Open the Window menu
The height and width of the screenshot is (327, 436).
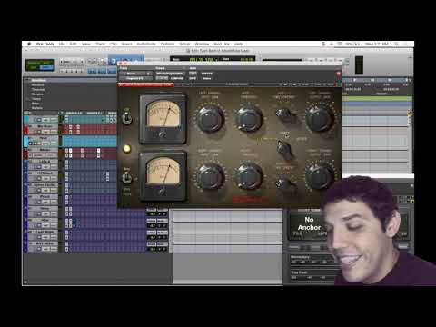pyautogui.click(x=202, y=44)
